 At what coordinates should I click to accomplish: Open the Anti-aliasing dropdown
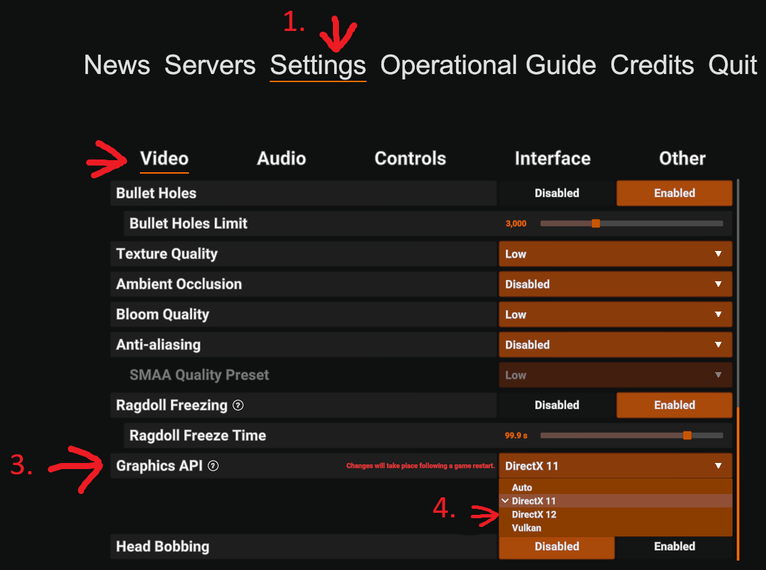615,345
